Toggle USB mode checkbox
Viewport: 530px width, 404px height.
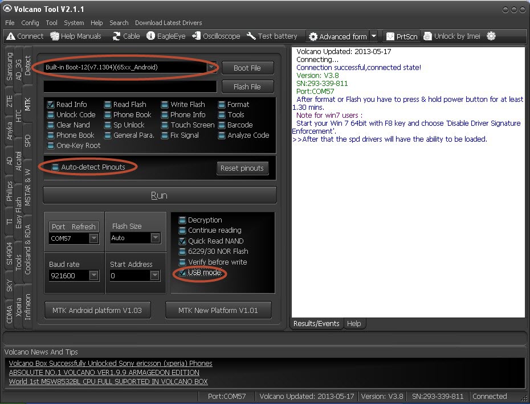pyautogui.click(x=182, y=273)
